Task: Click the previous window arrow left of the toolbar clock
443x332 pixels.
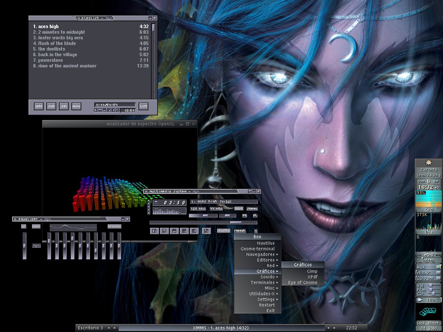Action: [328, 328]
